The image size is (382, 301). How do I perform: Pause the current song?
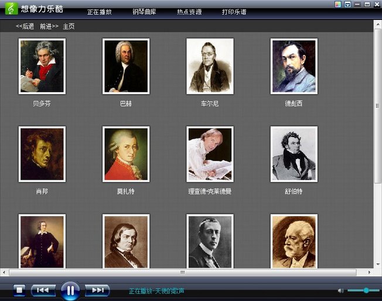pyautogui.click(x=70, y=290)
